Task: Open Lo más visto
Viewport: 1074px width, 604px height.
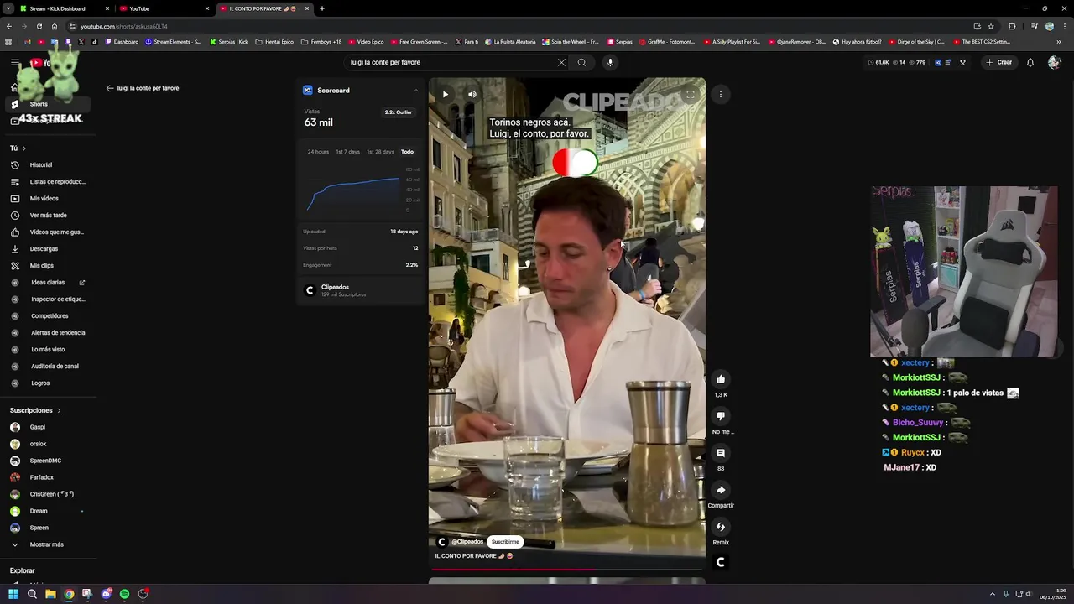Action: pos(48,350)
